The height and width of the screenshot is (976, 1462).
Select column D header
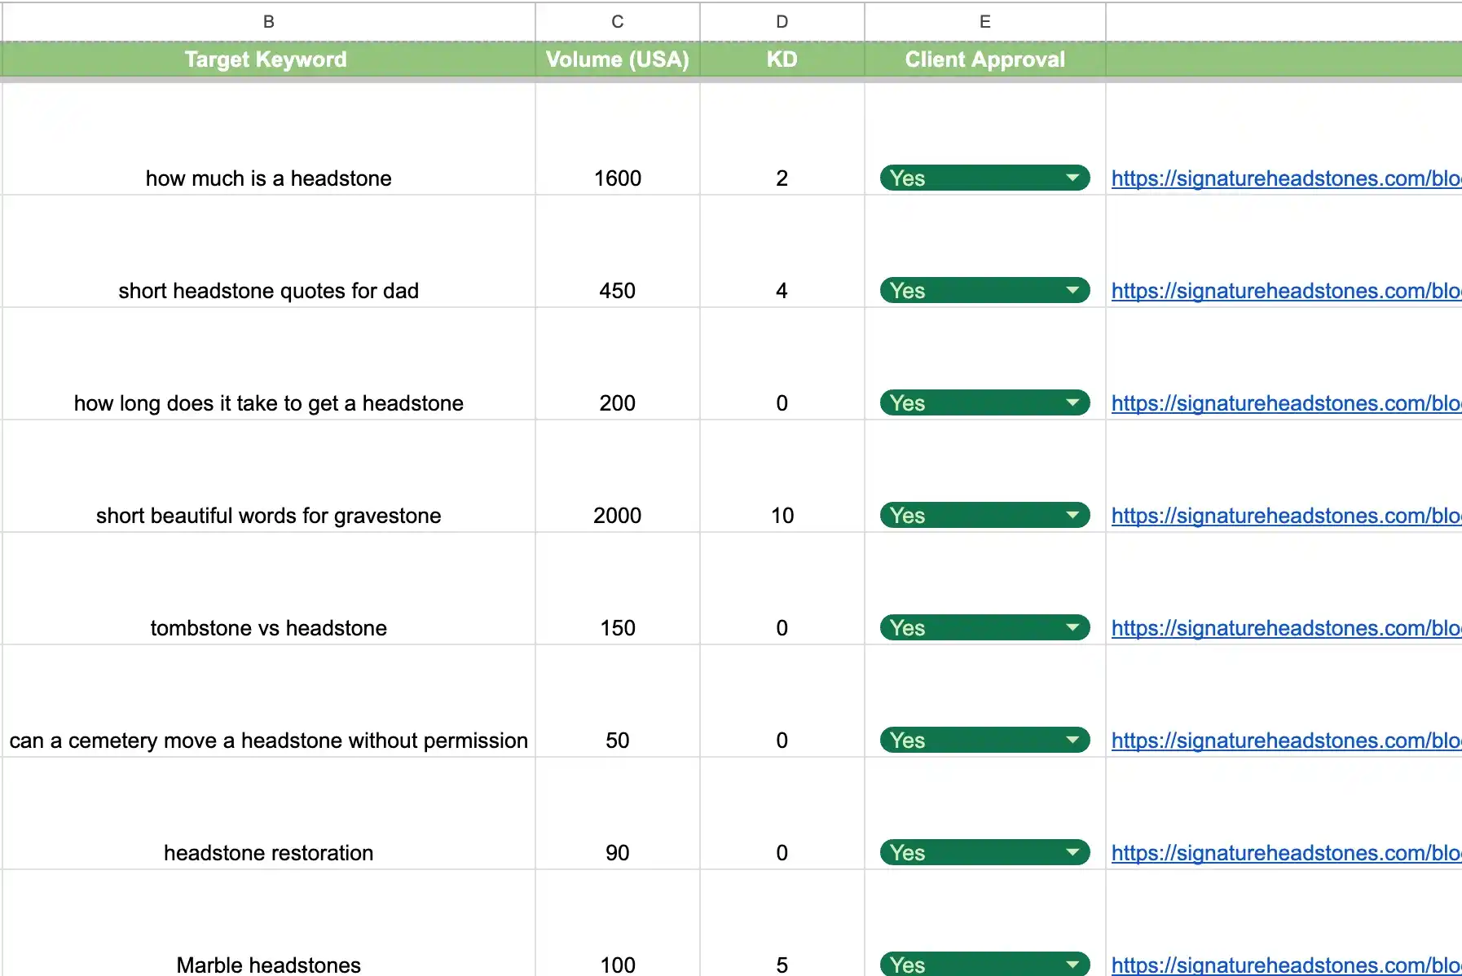pyautogui.click(x=782, y=22)
